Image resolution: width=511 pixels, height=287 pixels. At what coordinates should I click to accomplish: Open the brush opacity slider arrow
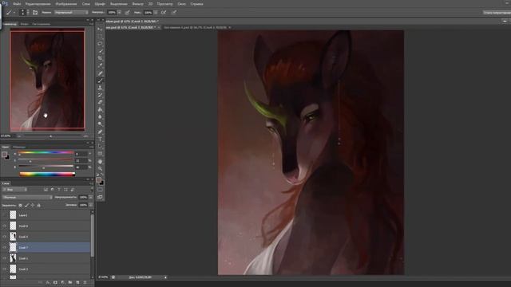coord(119,13)
